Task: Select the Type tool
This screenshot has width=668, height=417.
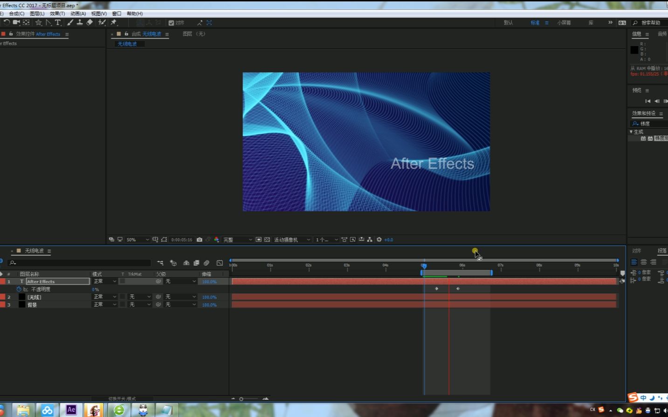Action: point(58,22)
